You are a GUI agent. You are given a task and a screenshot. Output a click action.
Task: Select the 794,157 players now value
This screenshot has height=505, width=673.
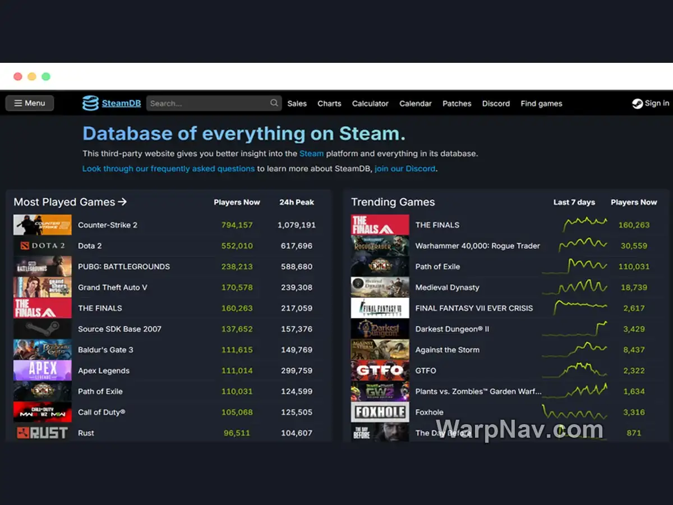[237, 225]
